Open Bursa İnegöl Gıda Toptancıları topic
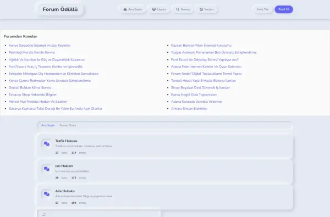The image size is (330, 217). coord(194,94)
